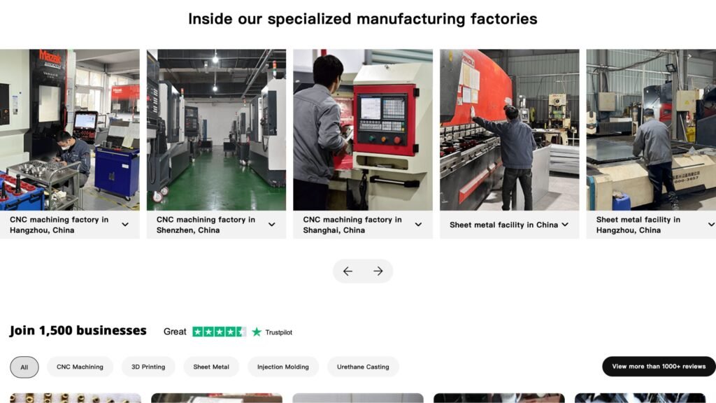Image resolution: width=716 pixels, height=403 pixels.
Task: Expand the Hangzhou CNC machining factory card
Action: click(125, 225)
